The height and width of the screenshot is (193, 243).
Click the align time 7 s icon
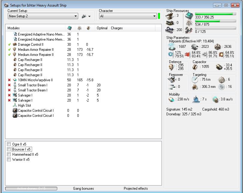coord(196,99)
